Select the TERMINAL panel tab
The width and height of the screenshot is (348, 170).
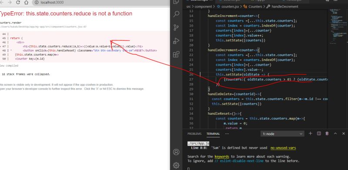[x=213, y=133]
